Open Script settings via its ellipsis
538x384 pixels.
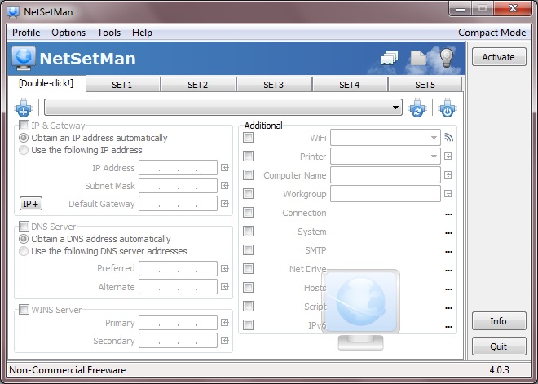click(448, 308)
